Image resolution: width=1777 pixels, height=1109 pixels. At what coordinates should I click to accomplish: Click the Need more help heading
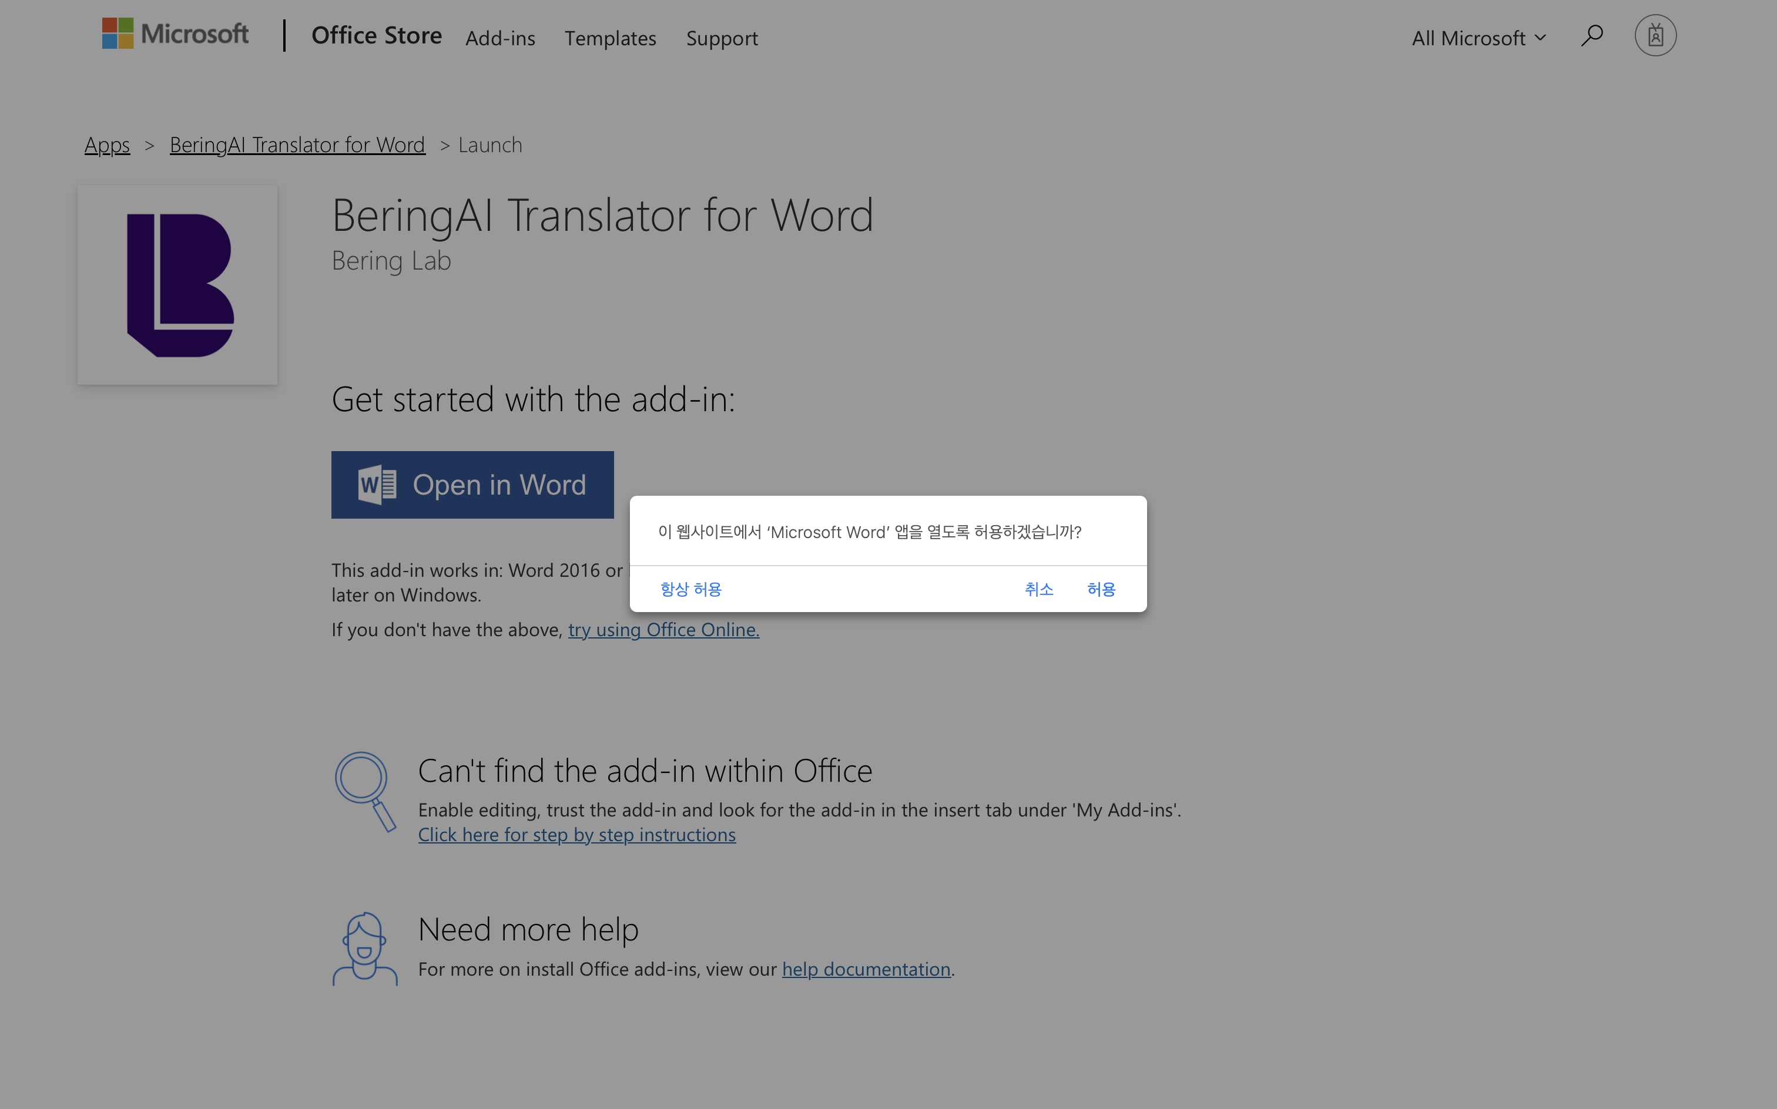[x=528, y=929]
